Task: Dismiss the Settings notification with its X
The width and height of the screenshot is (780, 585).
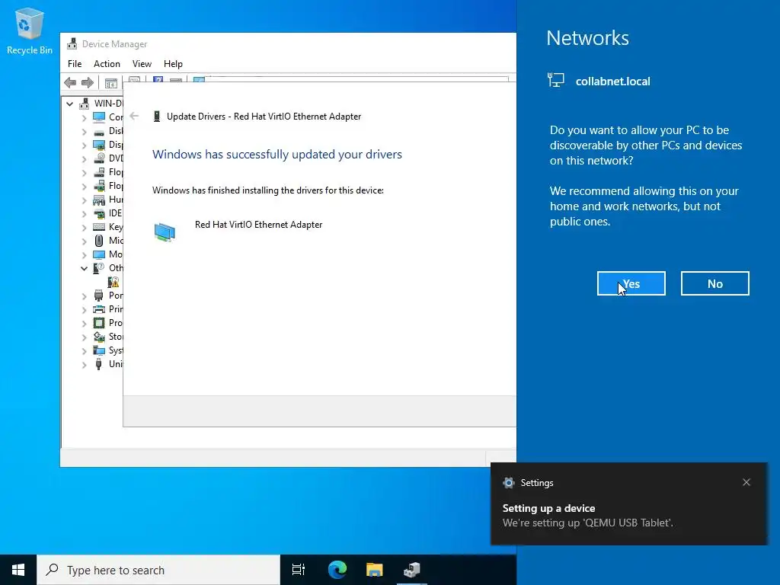Action: pyautogui.click(x=746, y=482)
